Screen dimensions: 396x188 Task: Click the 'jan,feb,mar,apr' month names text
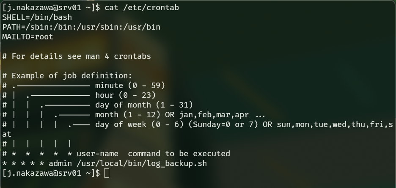[x=214, y=115]
